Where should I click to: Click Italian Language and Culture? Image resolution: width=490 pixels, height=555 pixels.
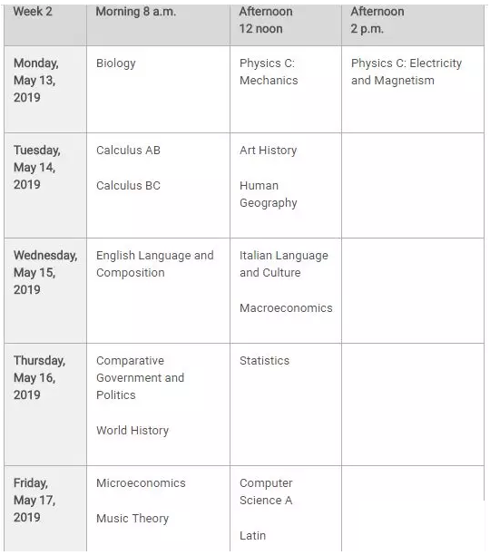pyautogui.click(x=284, y=264)
